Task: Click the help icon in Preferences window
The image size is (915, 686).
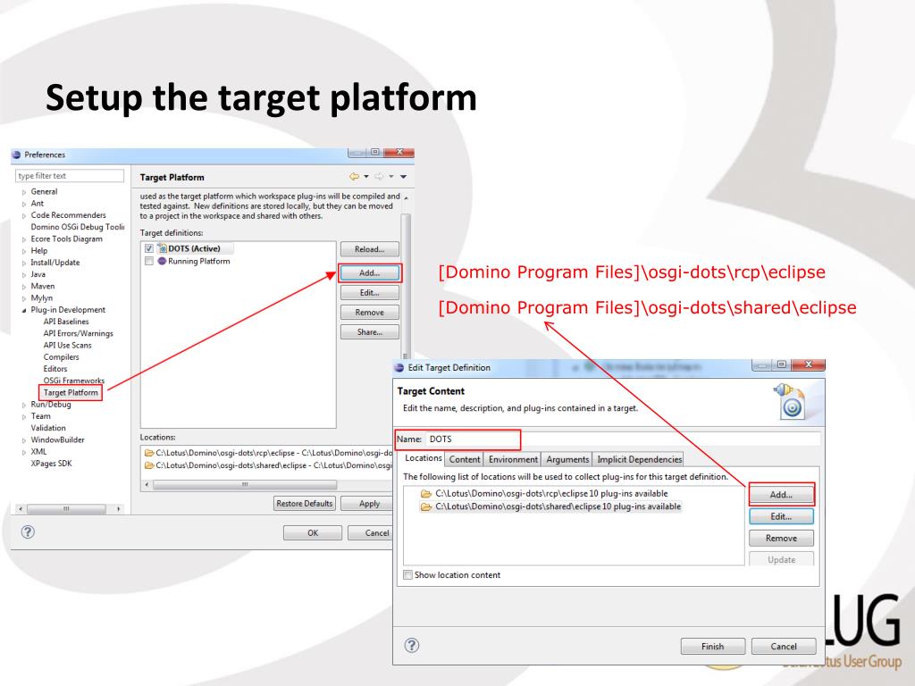Action: (x=28, y=532)
